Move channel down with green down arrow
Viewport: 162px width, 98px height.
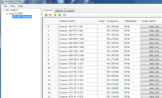(x=59, y=15)
